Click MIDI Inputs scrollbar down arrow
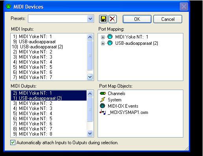Viewport: 203px width, 156px height. click(90, 77)
